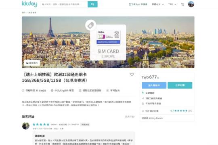Click the SIM CARD EUROPE product image
The height and width of the screenshot is (145, 218).
coord(108,42)
